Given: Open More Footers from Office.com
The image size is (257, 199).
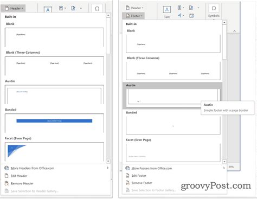Looking at the screenshot, I should (175, 168).
